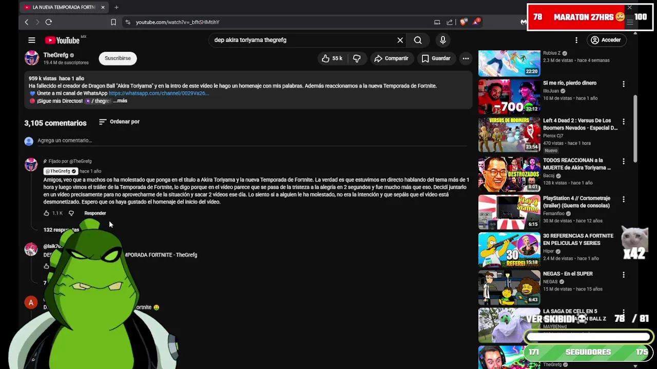Open the Ordenar por sort dropdown
Viewport: 657px width, 369px height.
pos(119,122)
